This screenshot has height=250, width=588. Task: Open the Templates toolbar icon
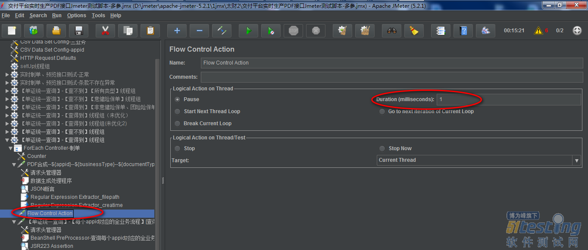34,31
